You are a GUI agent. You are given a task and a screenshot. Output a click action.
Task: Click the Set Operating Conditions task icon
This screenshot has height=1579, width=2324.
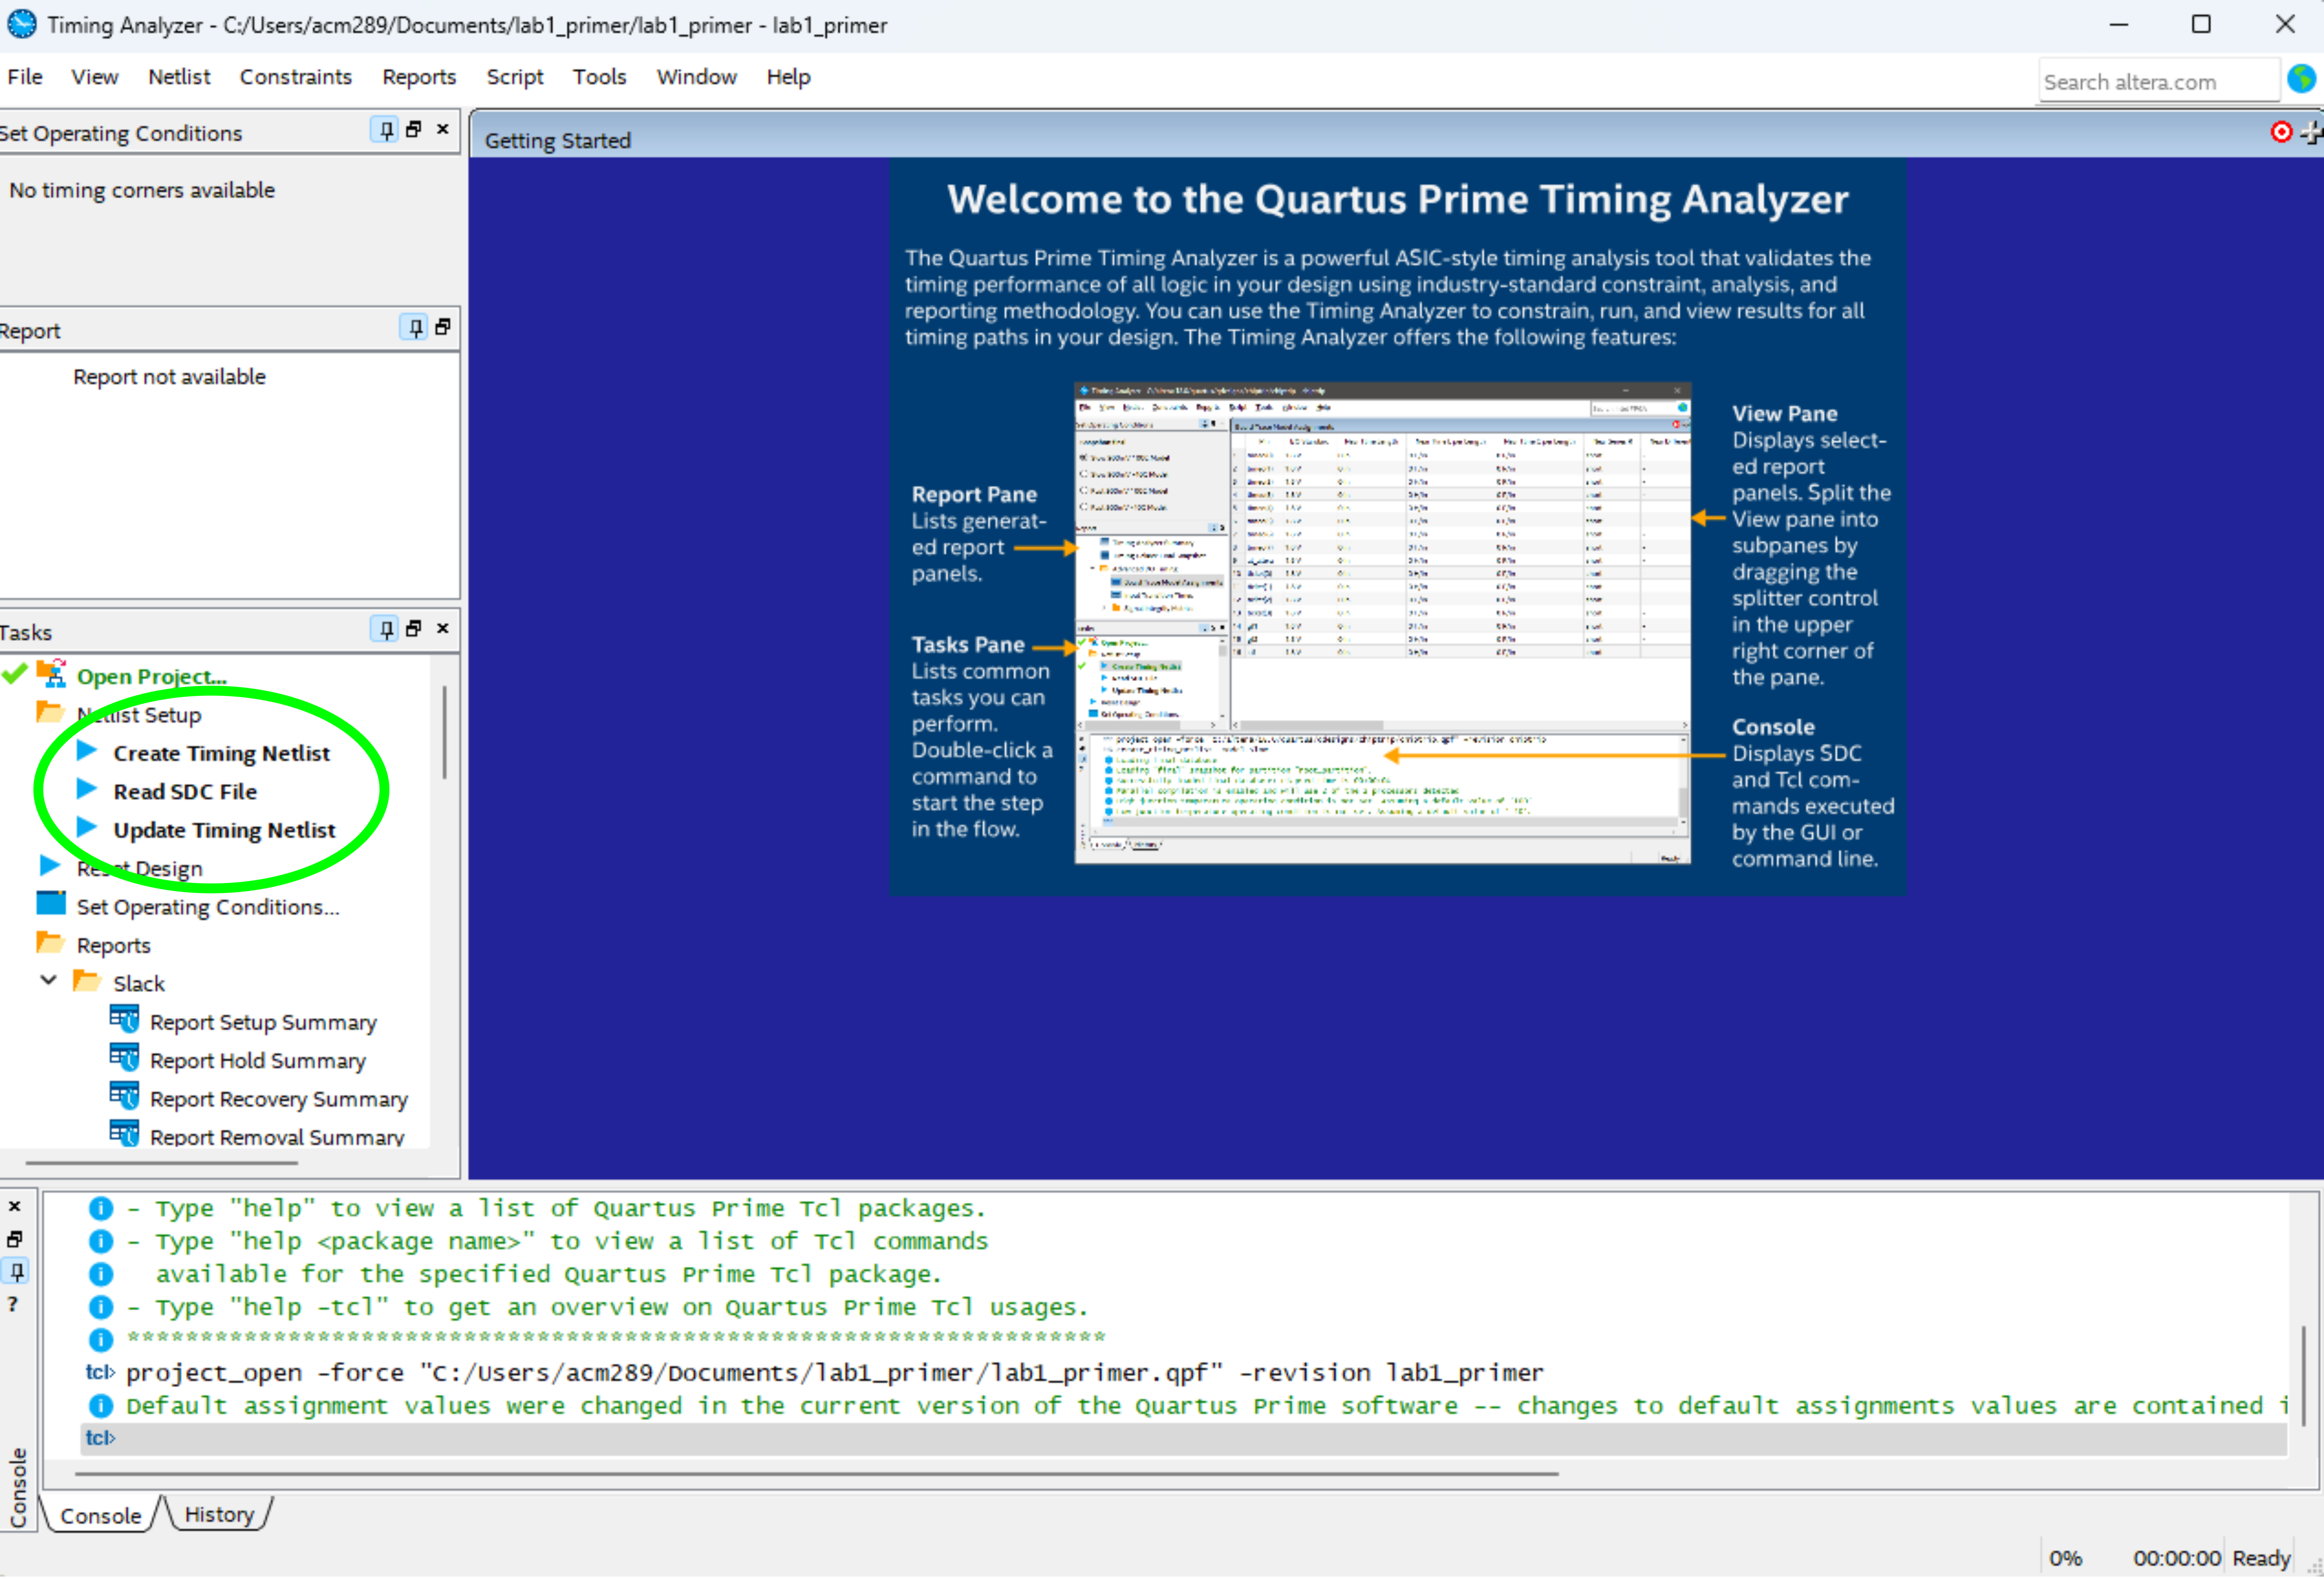tap(51, 904)
